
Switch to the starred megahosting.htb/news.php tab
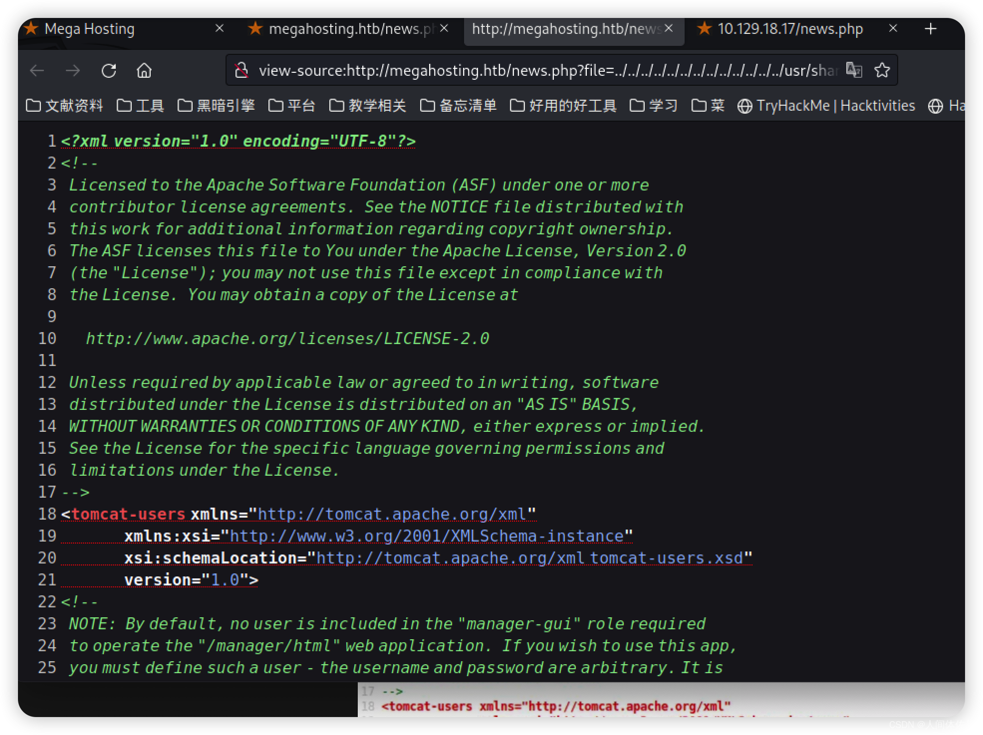(349, 29)
